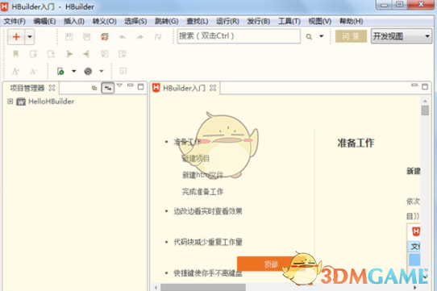Open the 运行(R) menu
The height and width of the screenshot is (291, 437).
click(227, 21)
